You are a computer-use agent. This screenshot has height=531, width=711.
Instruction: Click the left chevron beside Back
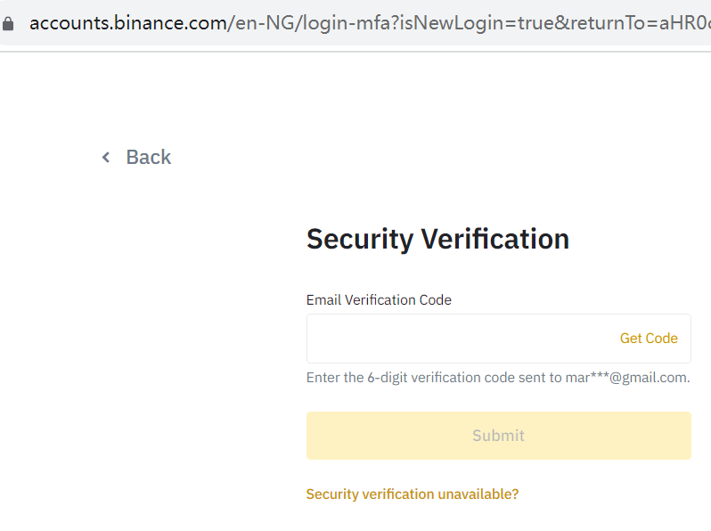coord(106,158)
